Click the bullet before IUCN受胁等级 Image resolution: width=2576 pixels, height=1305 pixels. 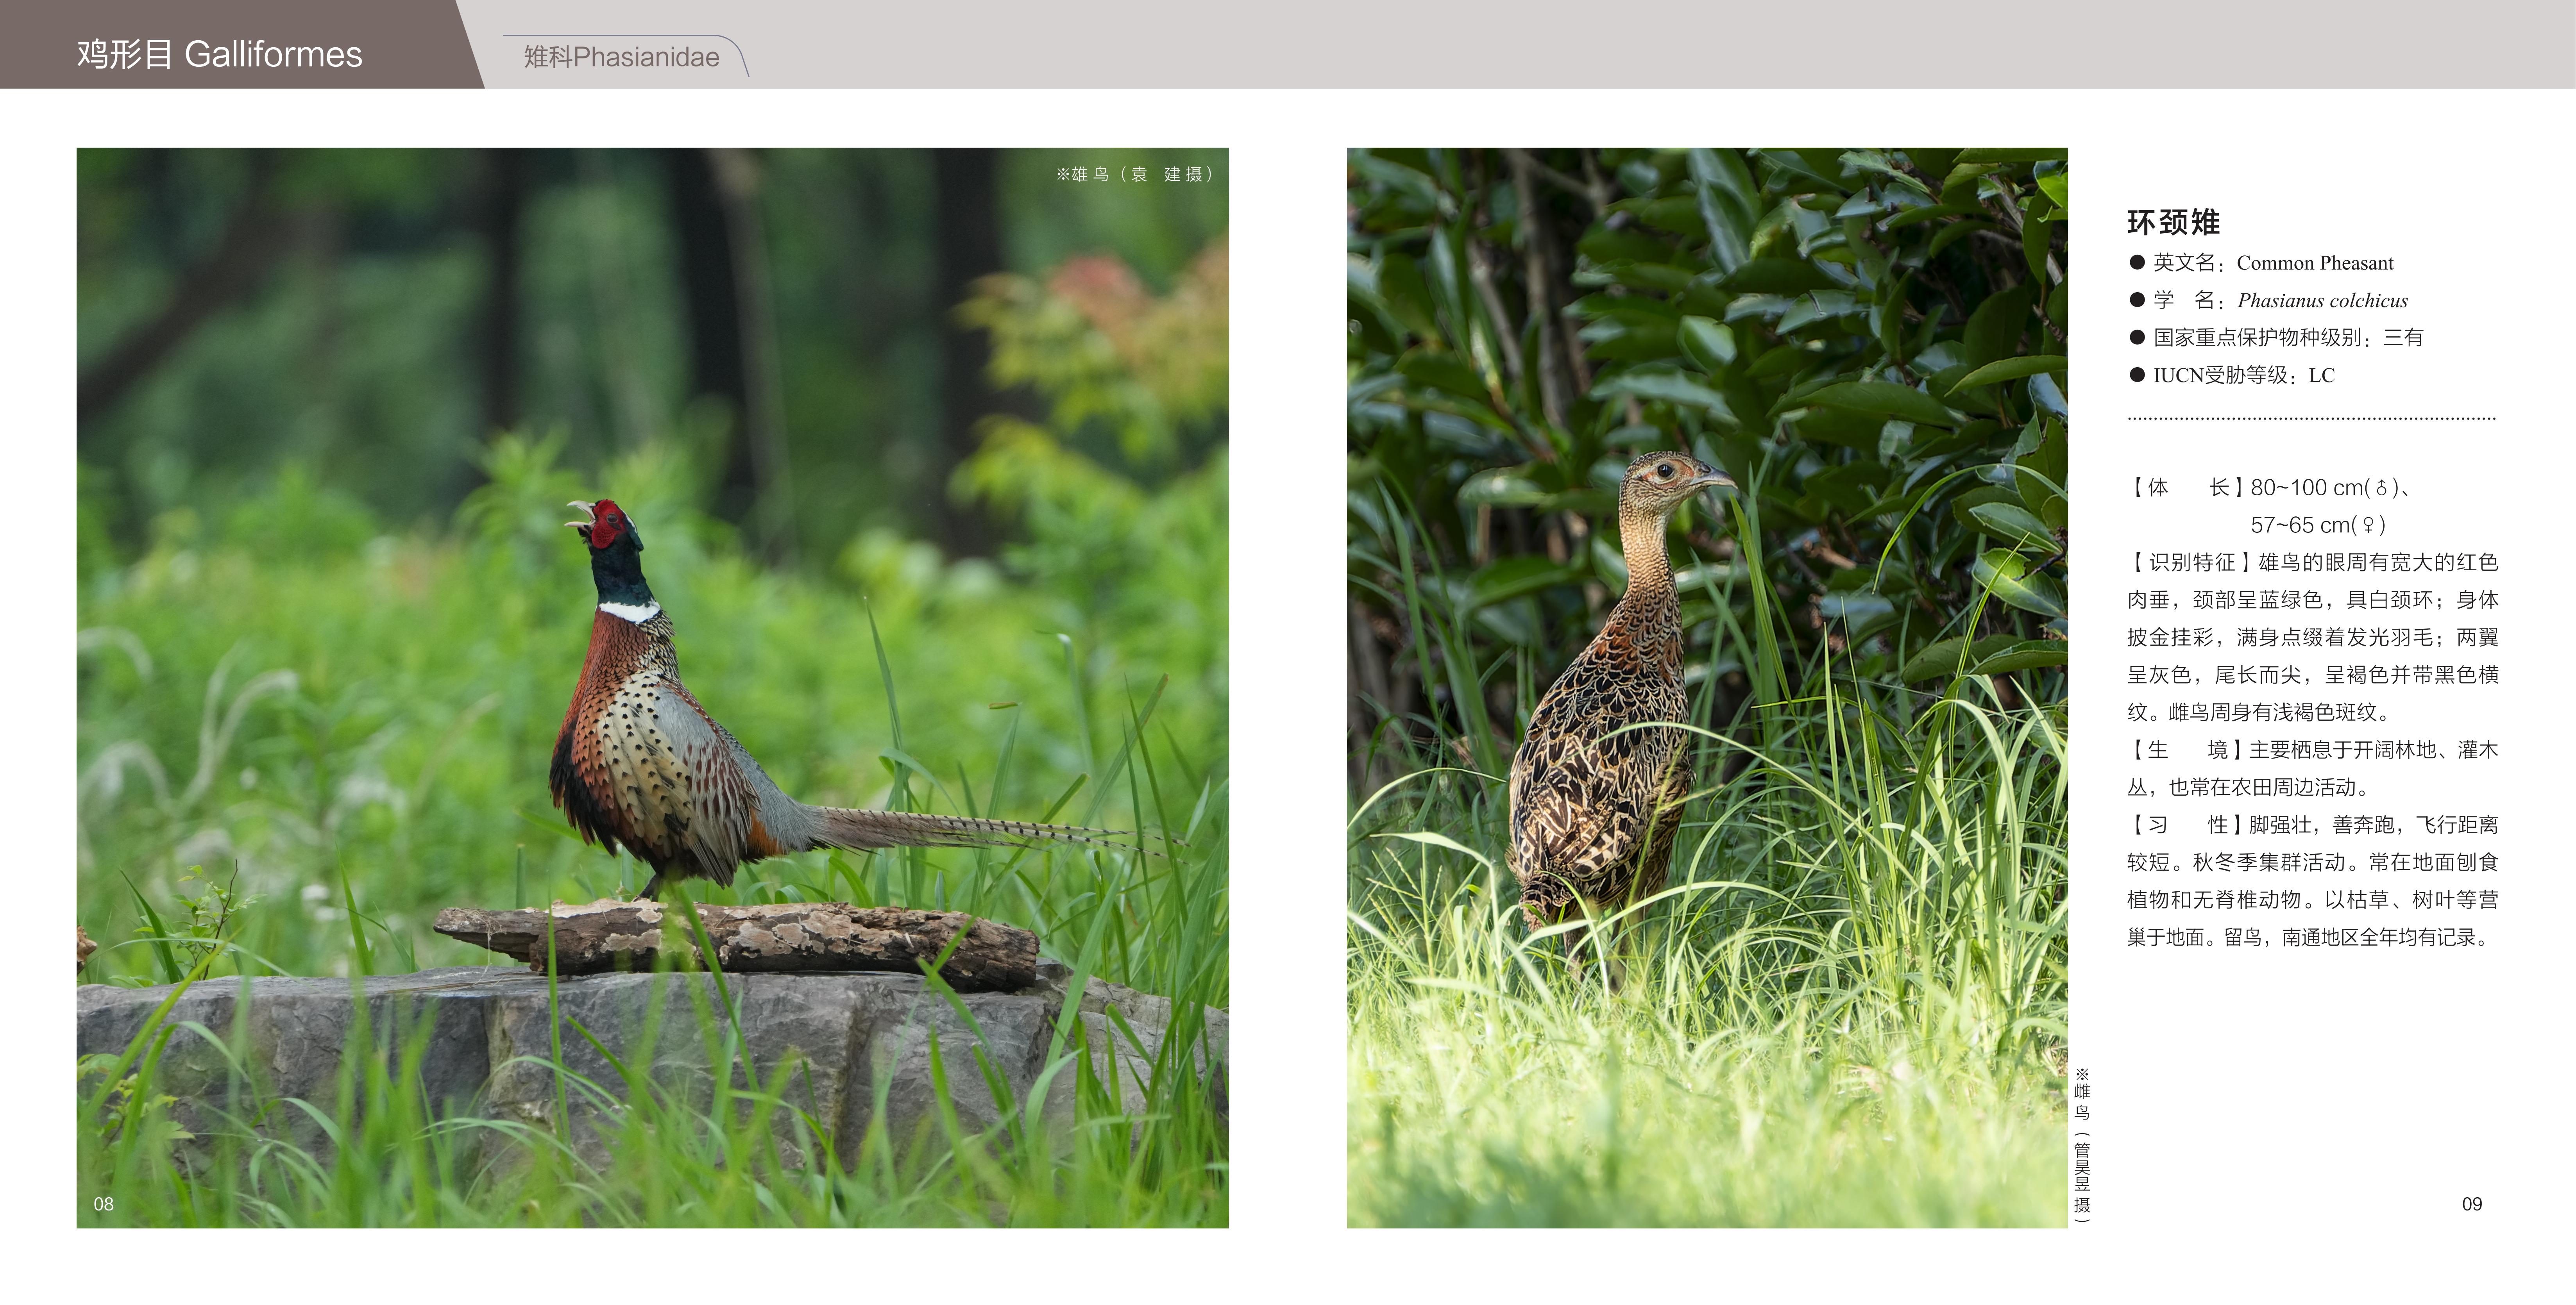[x=2137, y=375]
